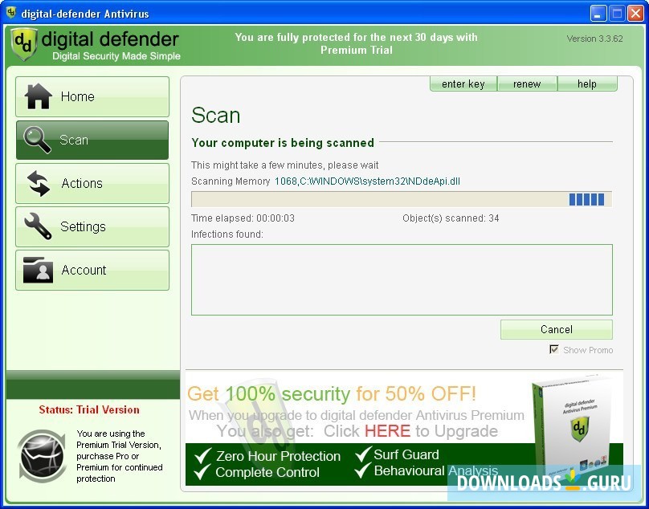Click the Home house icon
Image resolution: width=649 pixels, height=509 pixels.
pyautogui.click(x=38, y=96)
